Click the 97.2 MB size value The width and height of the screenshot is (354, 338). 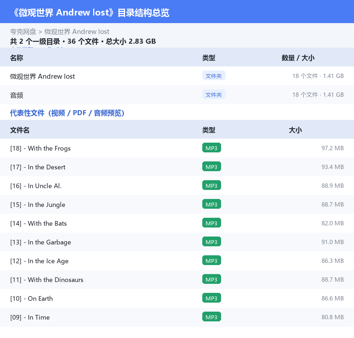pyautogui.click(x=333, y=148)
